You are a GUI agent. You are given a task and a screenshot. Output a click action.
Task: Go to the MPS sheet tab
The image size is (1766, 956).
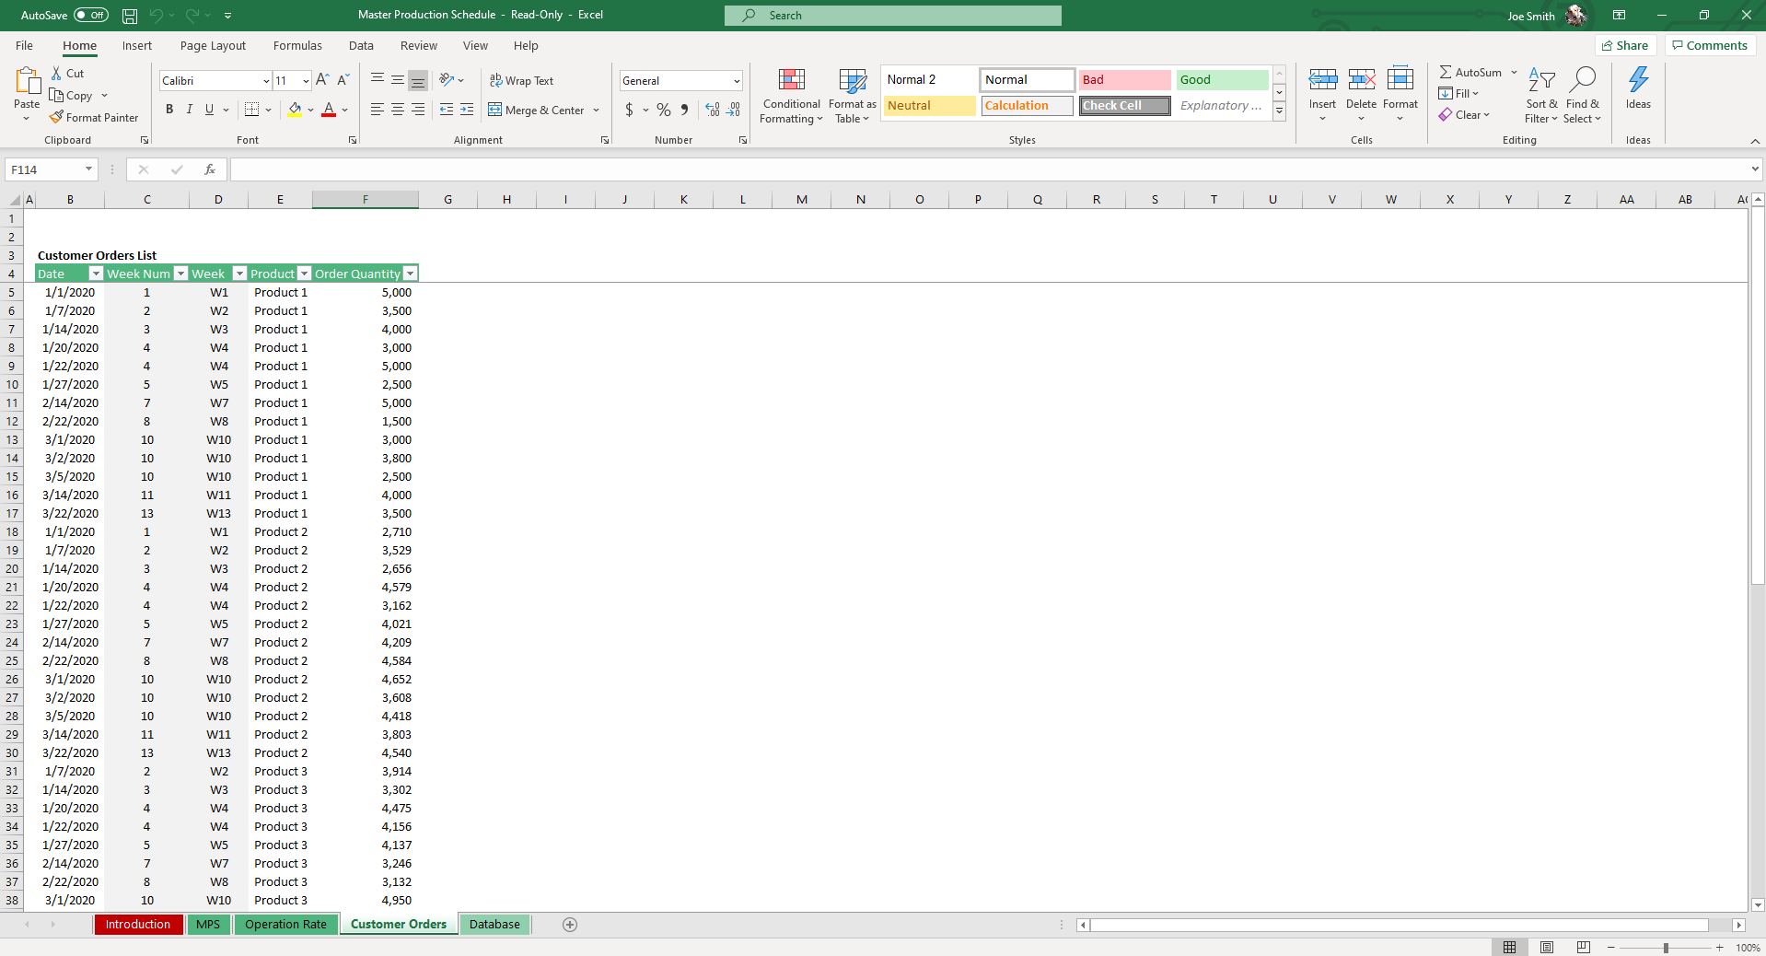[x=208, y=925]
